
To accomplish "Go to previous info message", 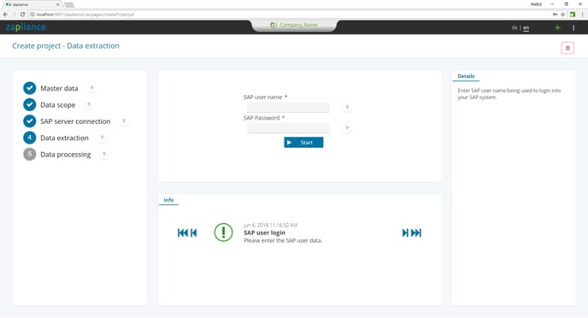I will pos(193,233).
